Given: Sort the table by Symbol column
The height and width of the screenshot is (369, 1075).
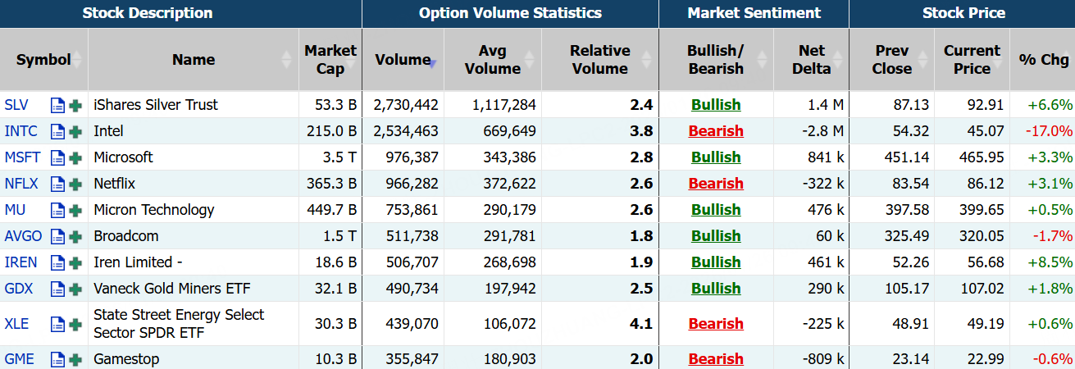Looking at the screenshot, I should pos(43,60).
